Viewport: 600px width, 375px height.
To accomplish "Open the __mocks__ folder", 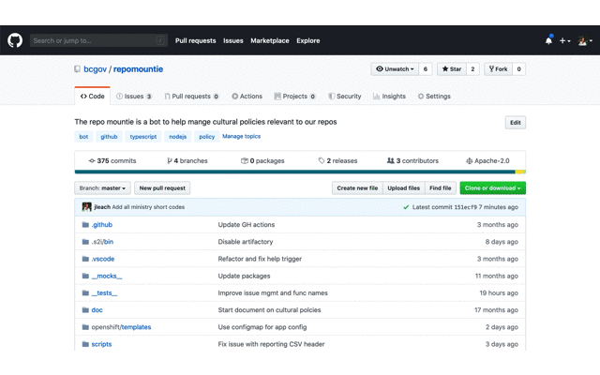I will click(x=107, y=276).
